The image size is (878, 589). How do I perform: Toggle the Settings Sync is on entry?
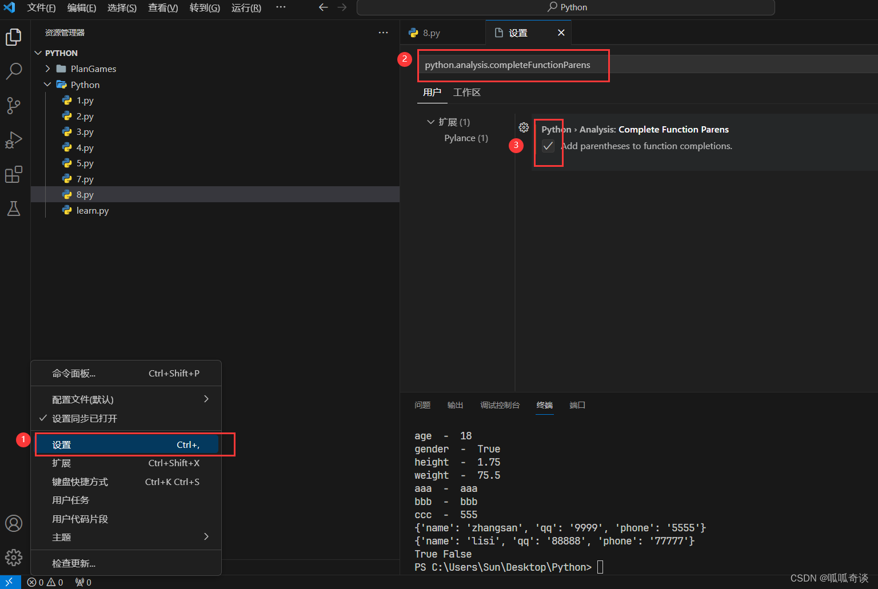pos(85,419)
